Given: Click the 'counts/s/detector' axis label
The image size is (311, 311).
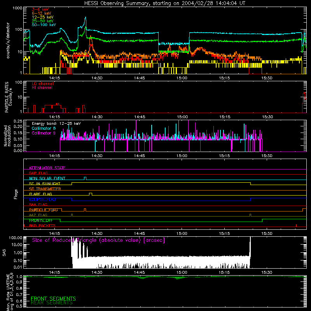Looking at the screenshot, I should (x=8, y=40).
